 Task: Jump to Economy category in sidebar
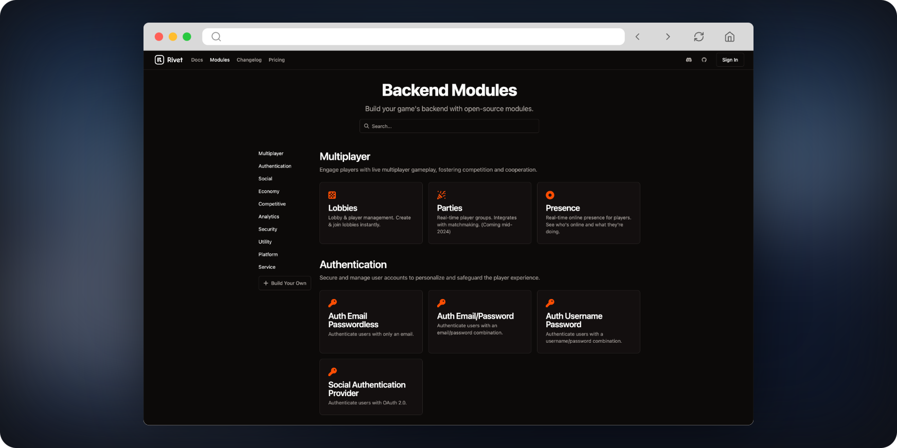pyautogui.click(x=269, y=192)
